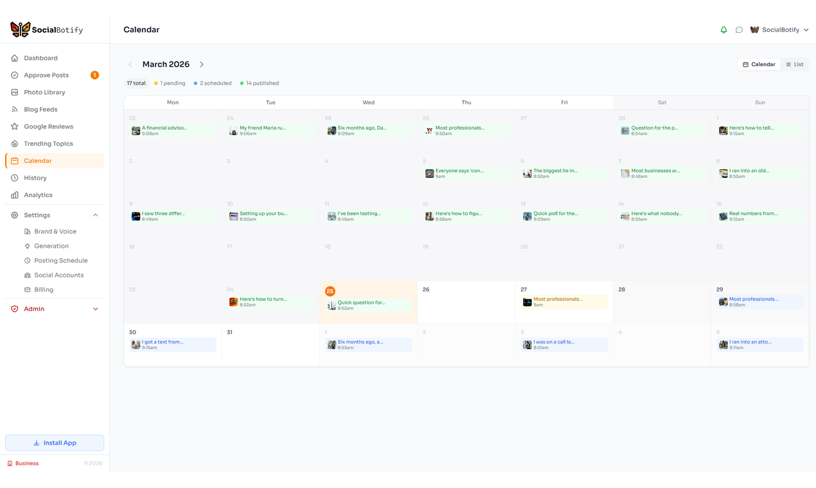
Task: Click the Install App button
Action: pyautogui.click(x=54, y=442)
